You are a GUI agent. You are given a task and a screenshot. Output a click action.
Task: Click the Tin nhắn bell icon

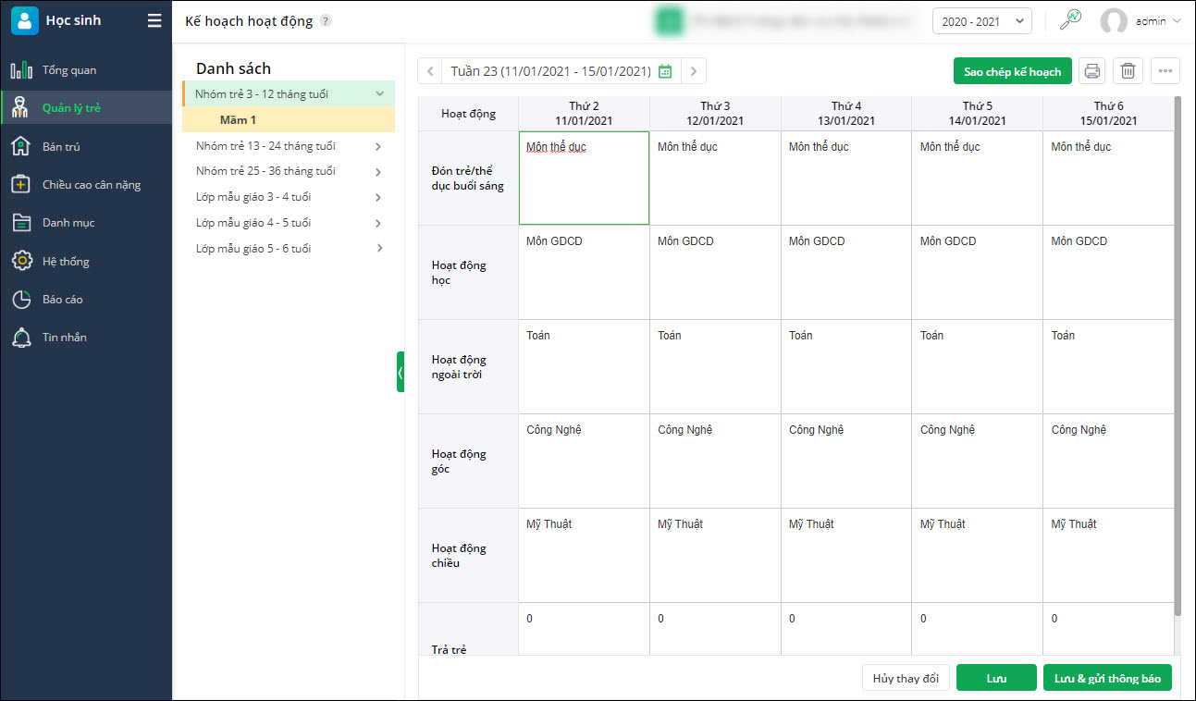[x=21, y=338]
